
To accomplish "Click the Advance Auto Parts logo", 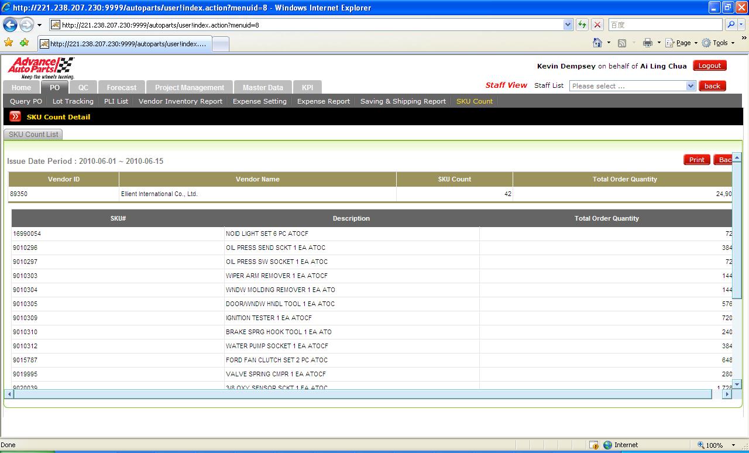I will (41, 68).
